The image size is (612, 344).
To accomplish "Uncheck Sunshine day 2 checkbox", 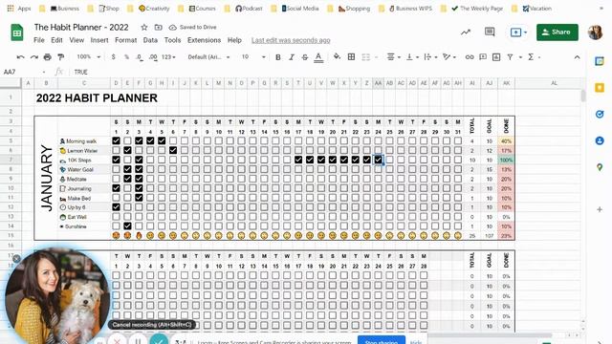I will click(127, 226).
